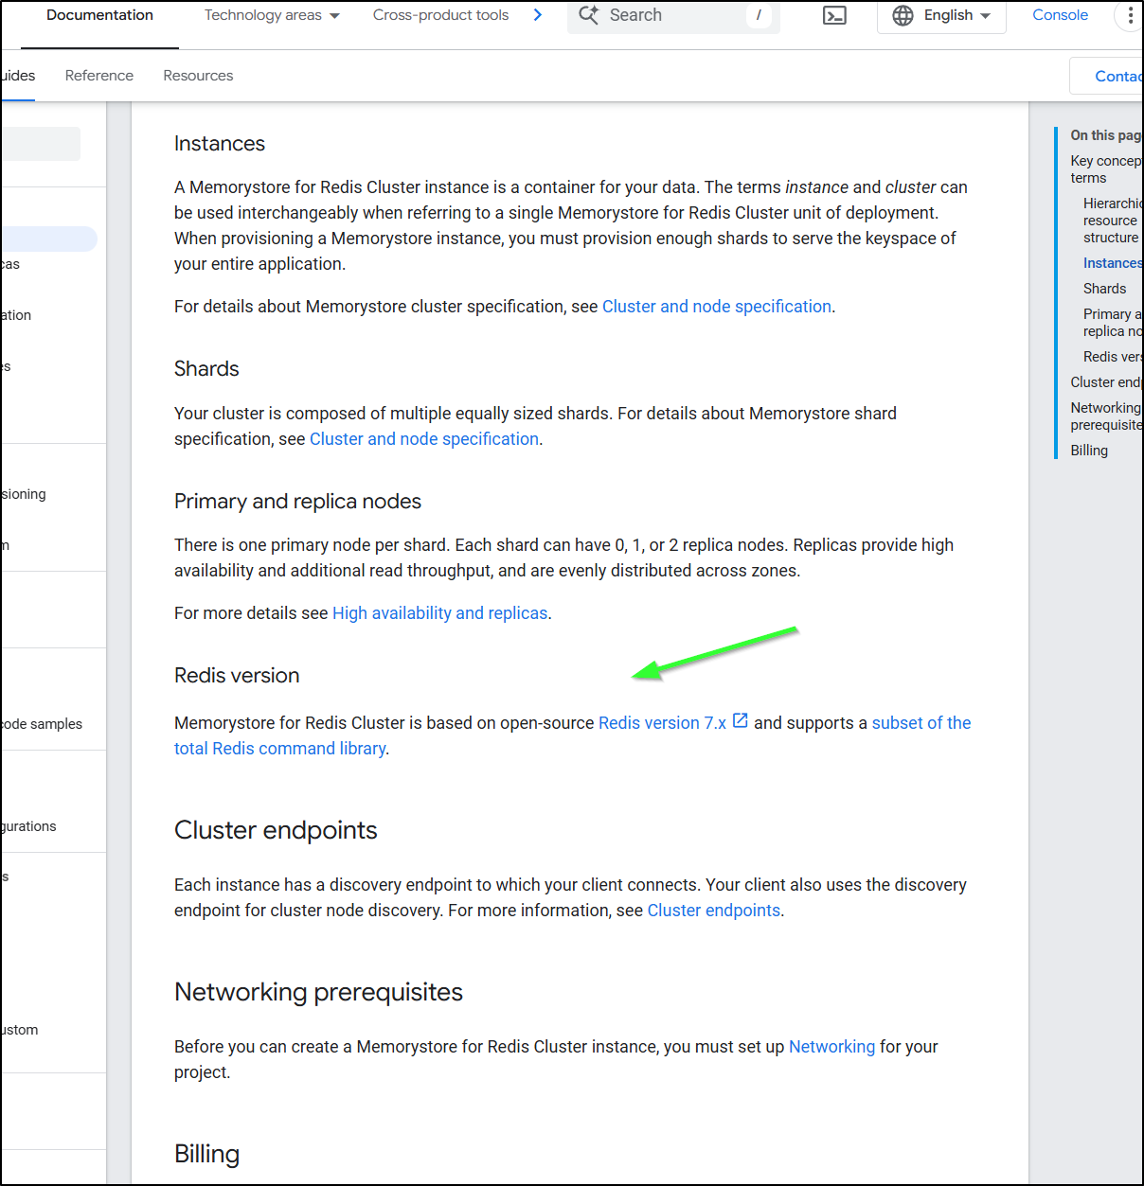Open the Resources tab
This screenshot has height=1186, width=1144.
(x=198, y=76)
